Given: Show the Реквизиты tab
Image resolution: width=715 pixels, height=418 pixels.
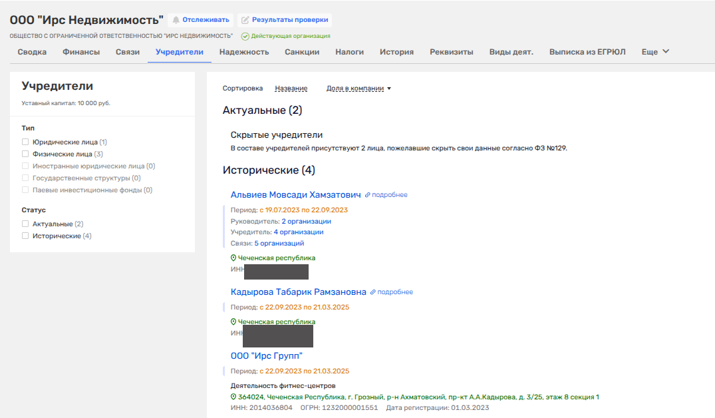Looking at the screenshot, I should tap(452, 52).
